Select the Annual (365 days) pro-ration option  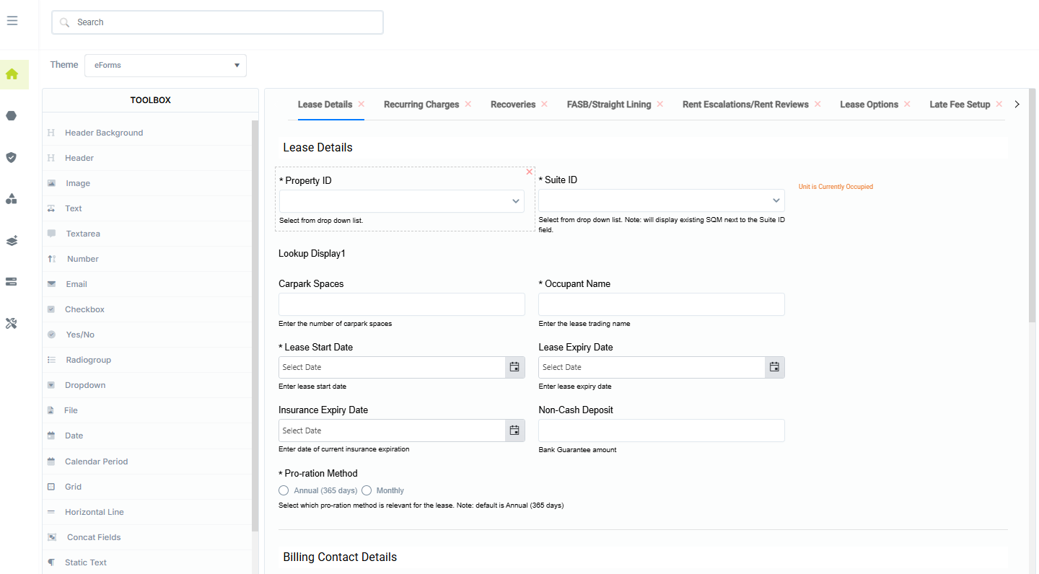pos(284,490)
